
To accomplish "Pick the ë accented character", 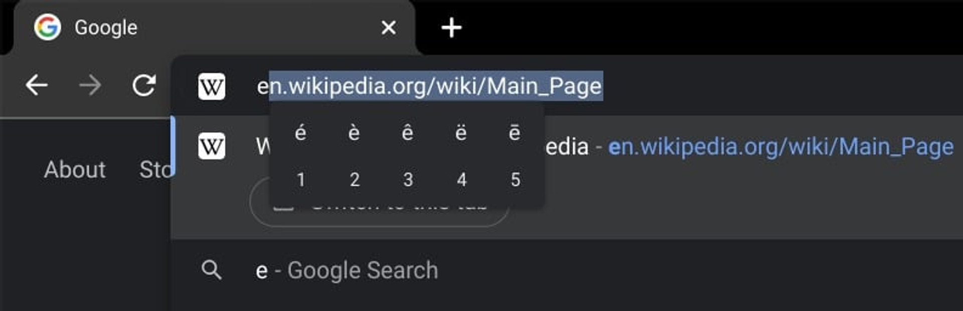I will click(461, 133).
